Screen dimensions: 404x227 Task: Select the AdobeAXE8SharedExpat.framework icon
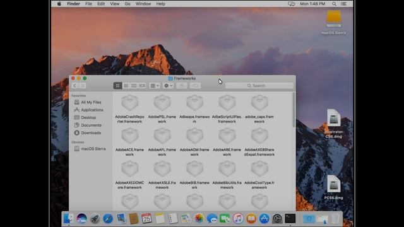259,136
